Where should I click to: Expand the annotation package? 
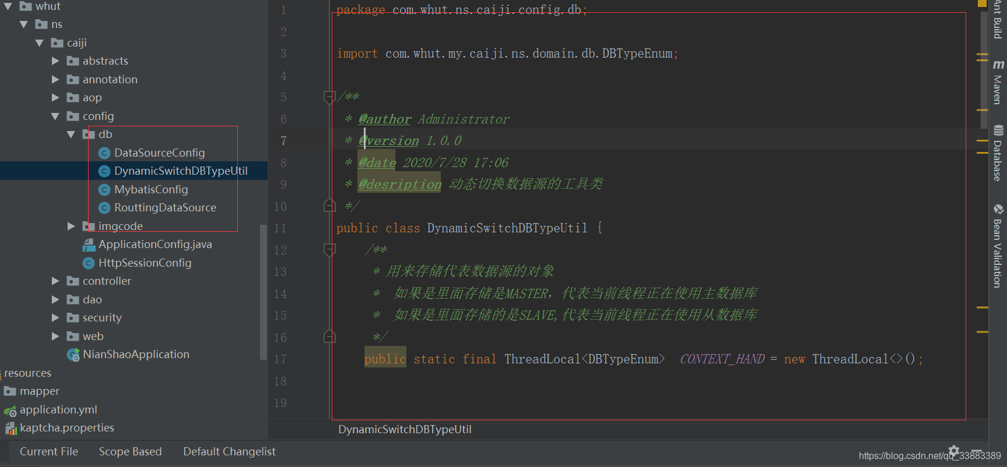pos(55,79)
